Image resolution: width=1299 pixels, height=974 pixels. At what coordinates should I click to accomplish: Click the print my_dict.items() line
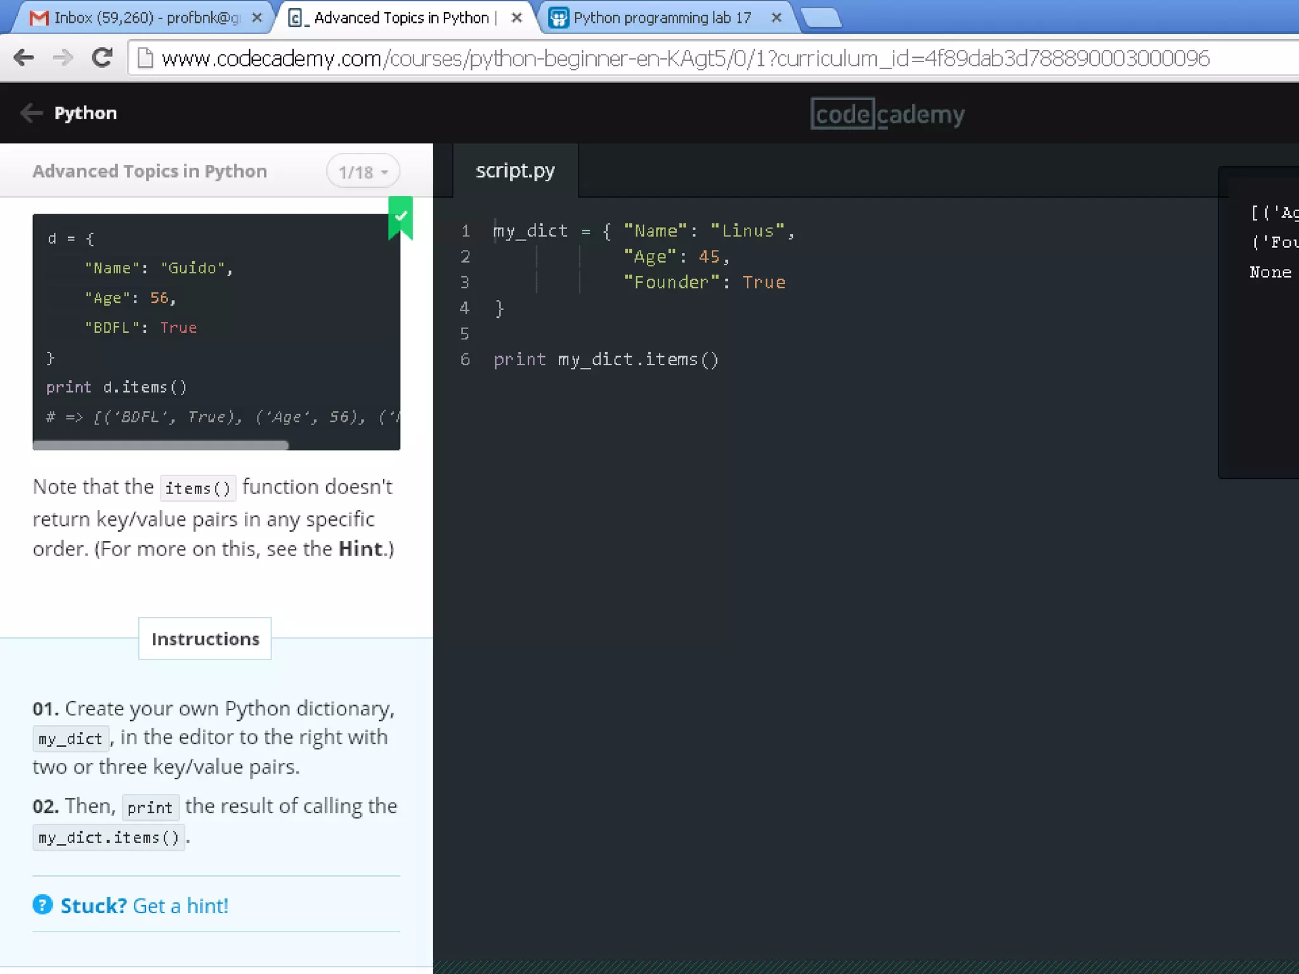(606, 360)
